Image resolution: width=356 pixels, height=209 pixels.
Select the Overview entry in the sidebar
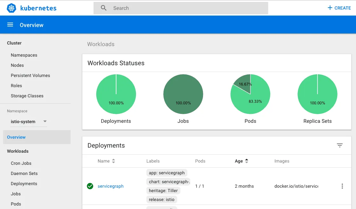click(x=16, y=137)
